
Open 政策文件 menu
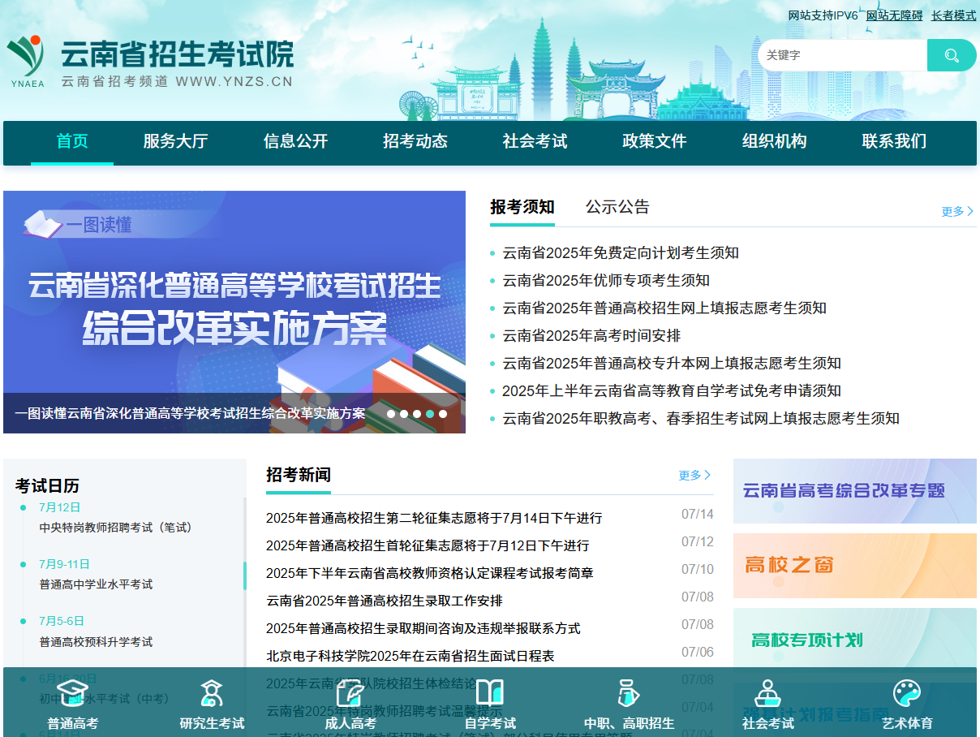point(655,141)
